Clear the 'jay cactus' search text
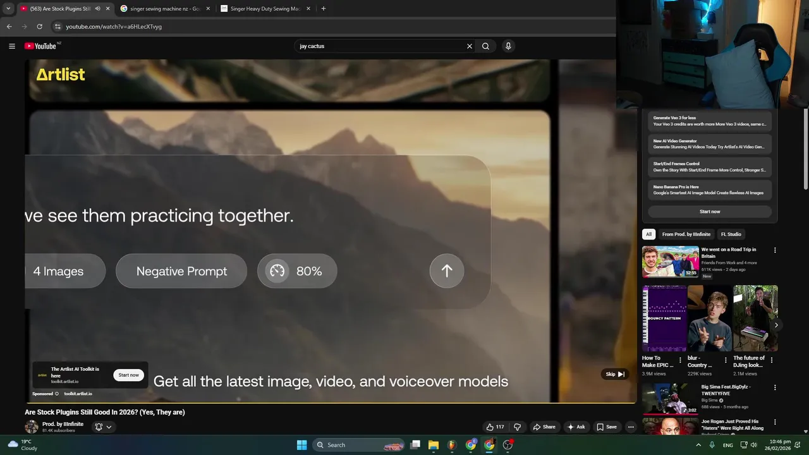The image size is (809, 455). pyautogui.click(x=470, y=46)
